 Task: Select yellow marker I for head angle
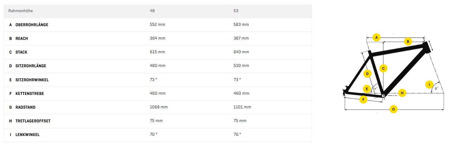[429, 84]
